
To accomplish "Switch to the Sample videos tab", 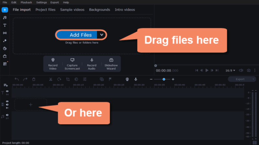I will (x=72, y=10).
